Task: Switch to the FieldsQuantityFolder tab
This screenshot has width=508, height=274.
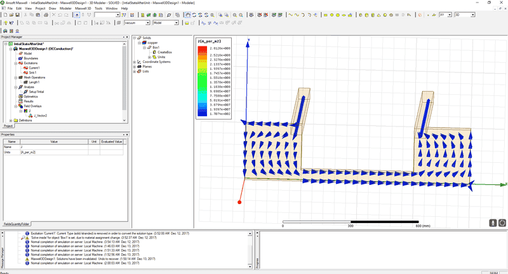Action: (17, 224)
